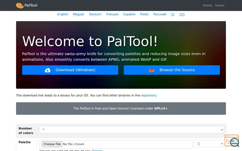Click the Palette row label
This screenshot has height=151, width=242.
[x=25, y=142]
